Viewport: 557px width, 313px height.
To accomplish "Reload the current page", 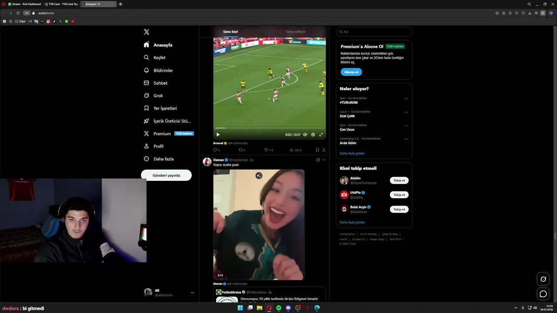I will [x=18, y=13].
